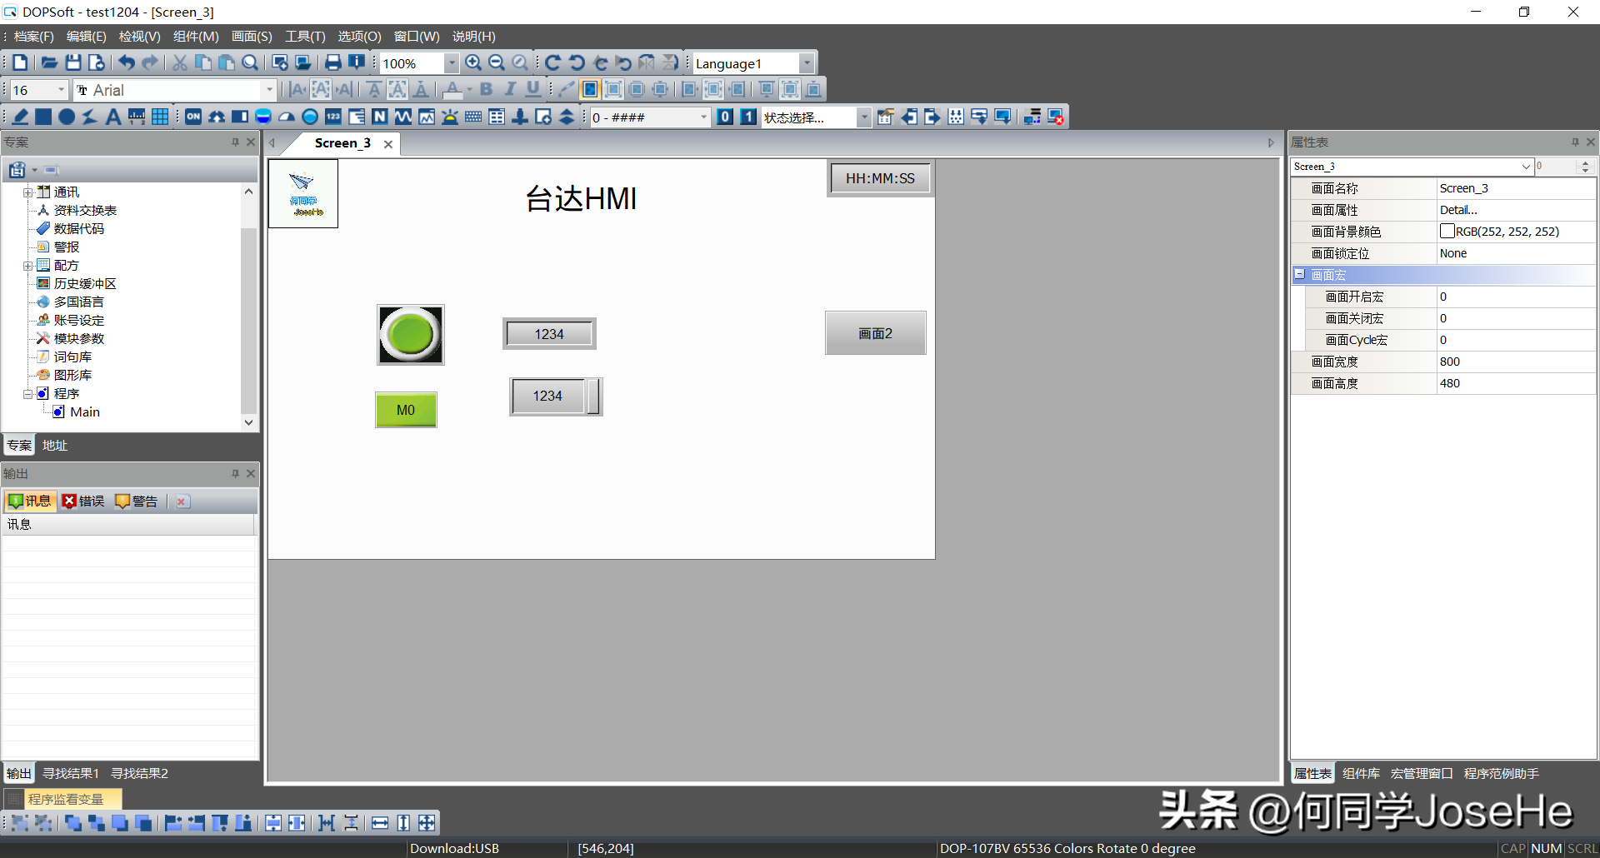Screen dimensions: 1600x858
Task: Toggle the 讯息 message filter
Action: coord(30,501)
